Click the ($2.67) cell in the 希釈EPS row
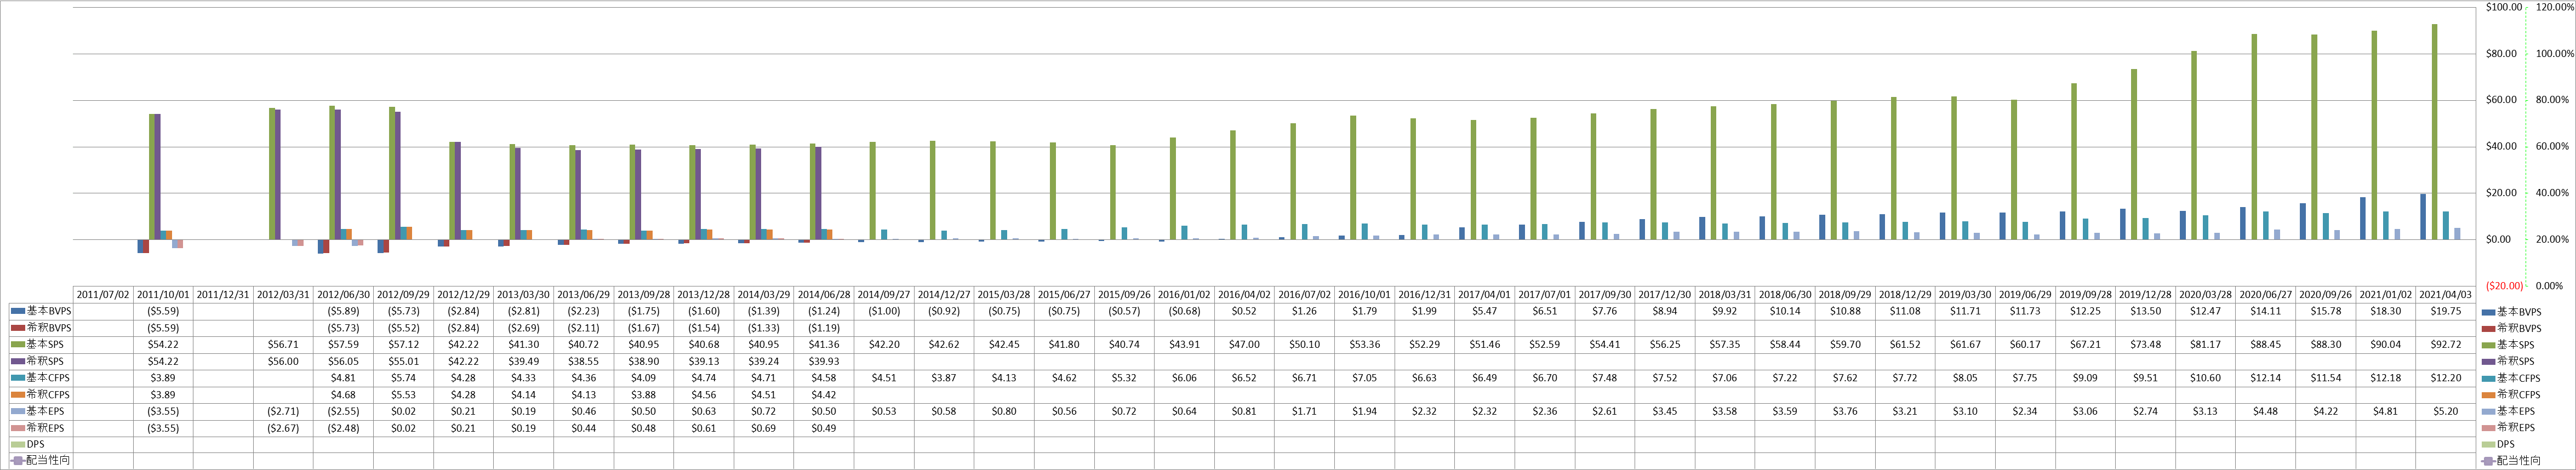 [x=283, y=428]
